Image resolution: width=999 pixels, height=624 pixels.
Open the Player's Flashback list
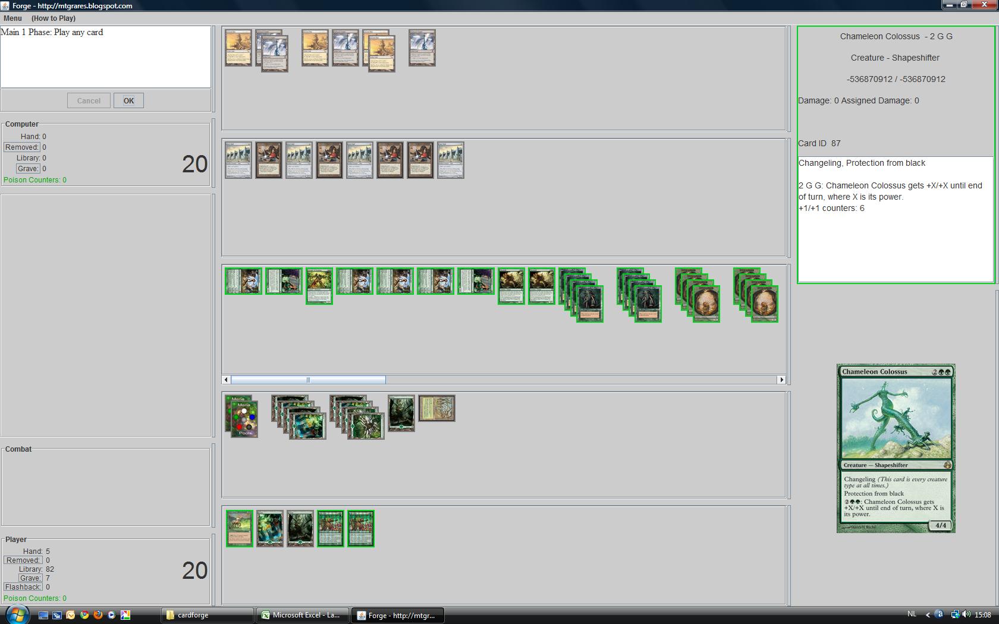(x=23, y=587)
